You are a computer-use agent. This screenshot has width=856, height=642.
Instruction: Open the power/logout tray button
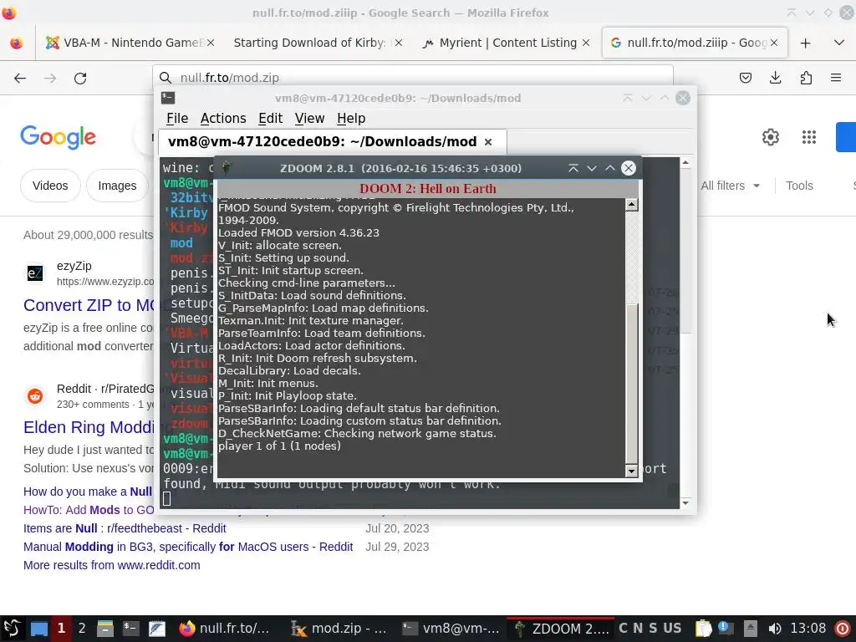843,629
